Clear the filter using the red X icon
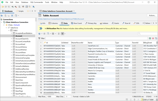The image size is (158, 101). [153, 38]
